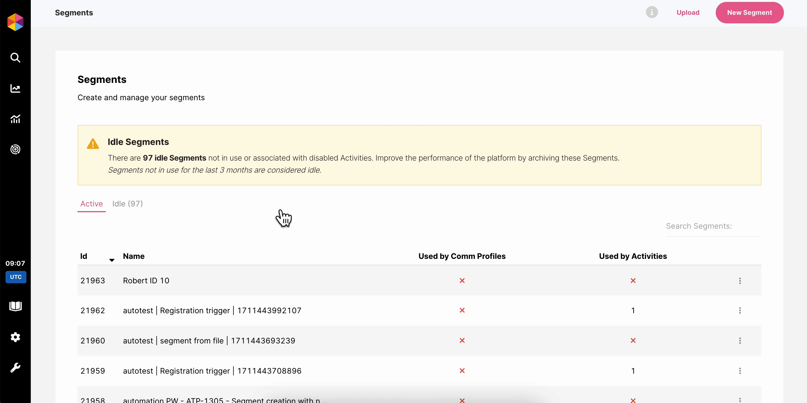Switch to the Idle (97) tab
The image size is (807, 403).
128,204
